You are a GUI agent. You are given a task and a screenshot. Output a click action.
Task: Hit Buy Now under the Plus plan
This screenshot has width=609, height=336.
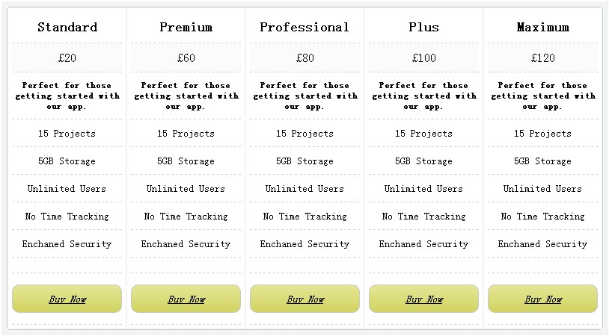424,299
